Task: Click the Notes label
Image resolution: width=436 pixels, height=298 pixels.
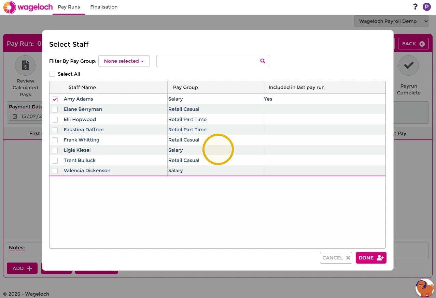Action: coord(17,248)
